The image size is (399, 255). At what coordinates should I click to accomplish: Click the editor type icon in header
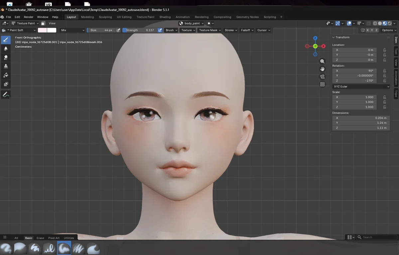[5, 24]
